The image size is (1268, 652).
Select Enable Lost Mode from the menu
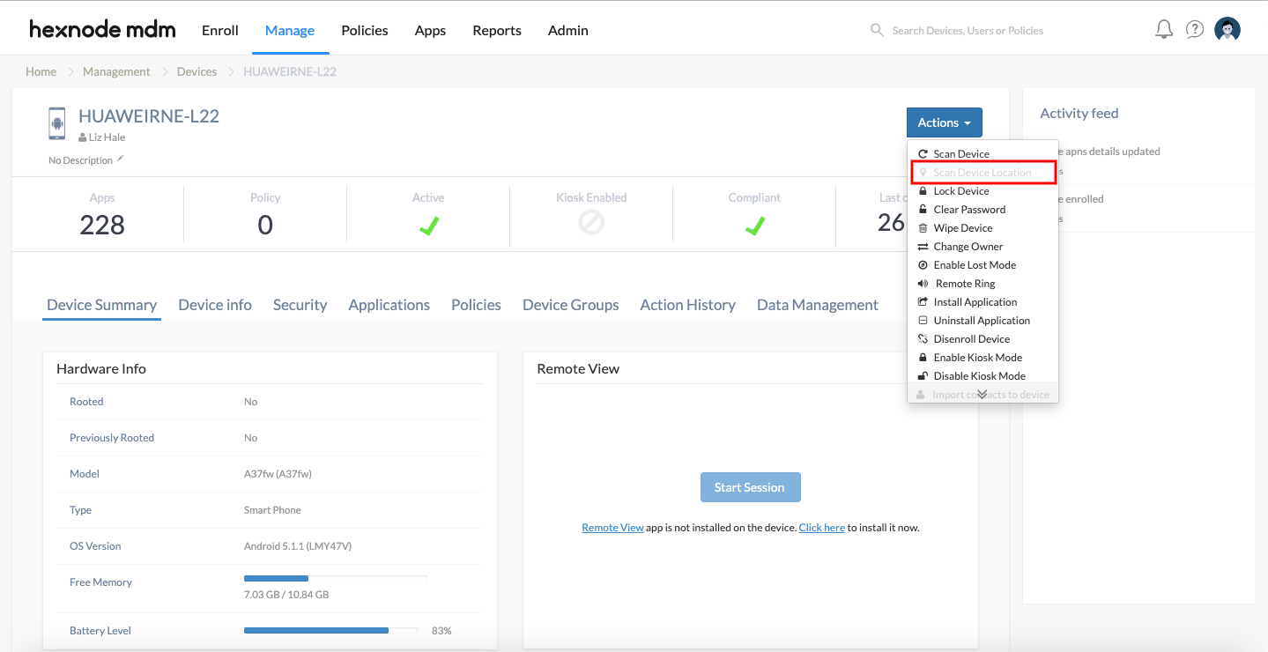(x=969, y=264)
